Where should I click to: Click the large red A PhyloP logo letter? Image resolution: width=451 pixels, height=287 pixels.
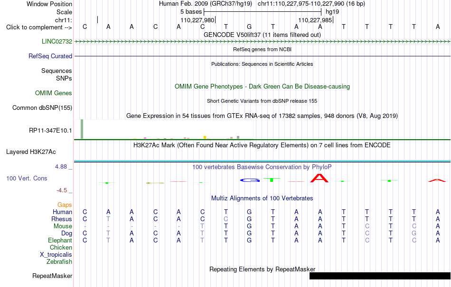tap(319, 178)
